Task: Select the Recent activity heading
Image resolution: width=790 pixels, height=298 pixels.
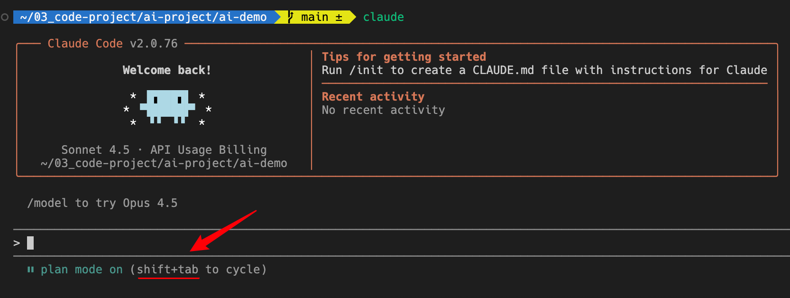Action: pyautogui.click(x=373, y=97)
